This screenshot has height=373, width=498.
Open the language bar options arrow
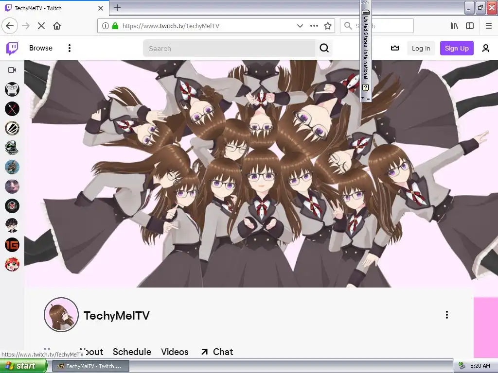[363, 98]
